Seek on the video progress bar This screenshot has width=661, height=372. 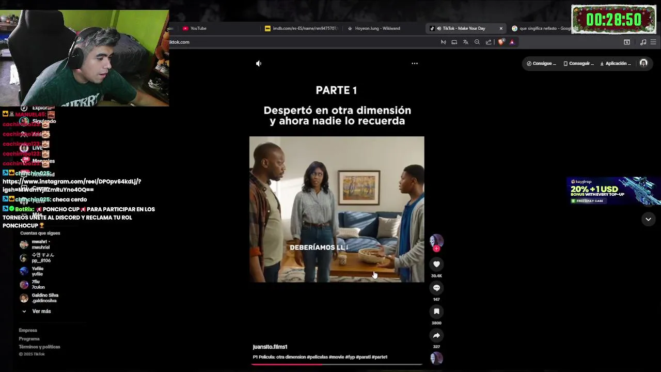click(337, 364)
